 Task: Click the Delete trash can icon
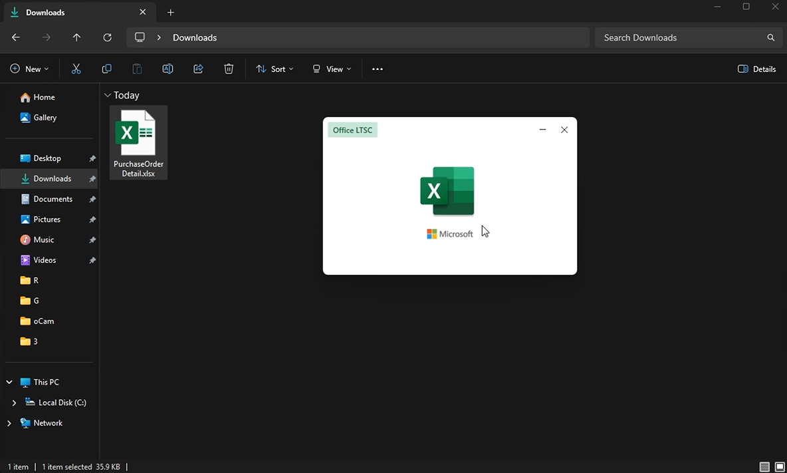[x=229, y=69]
